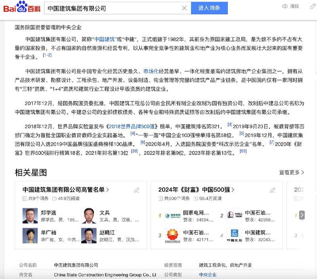Open reference citation [6]
Screen dimensions: 317x279
tap(143, 142)
